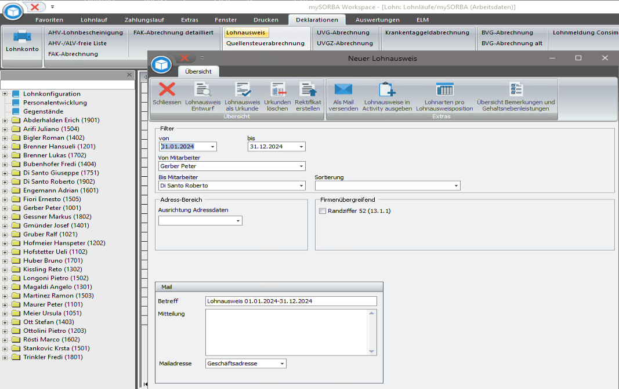
Task: Open the von date dropdown
Action: click(212, 147)
